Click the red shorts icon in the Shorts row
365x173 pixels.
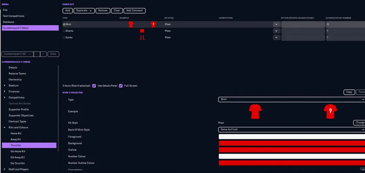[x=142, y=31]
